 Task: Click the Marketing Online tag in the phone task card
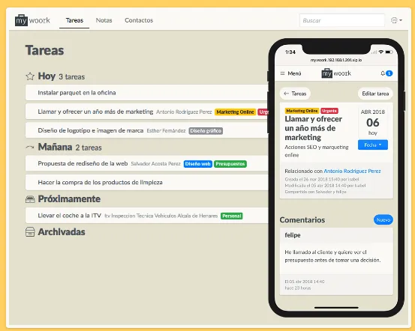pos(302,111)
